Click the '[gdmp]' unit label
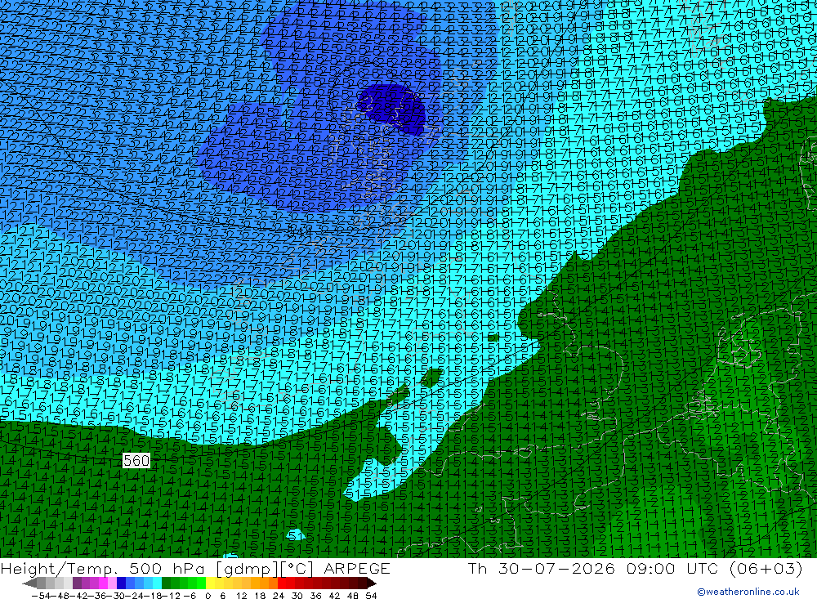817x599 pixels. pyautogui.click(x=247, y=568)
